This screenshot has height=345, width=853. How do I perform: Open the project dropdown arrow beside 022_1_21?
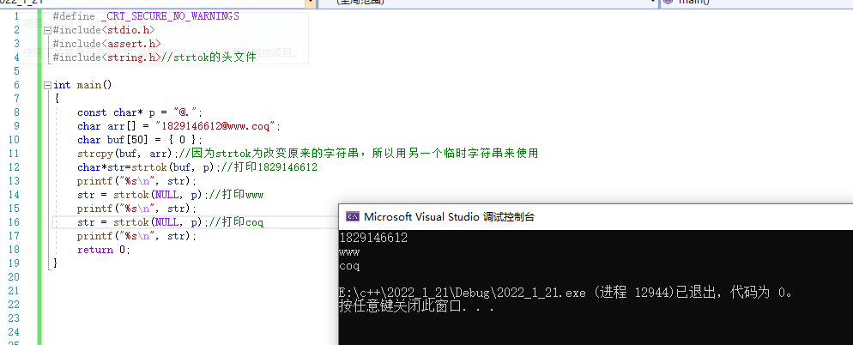coord(310,3)
